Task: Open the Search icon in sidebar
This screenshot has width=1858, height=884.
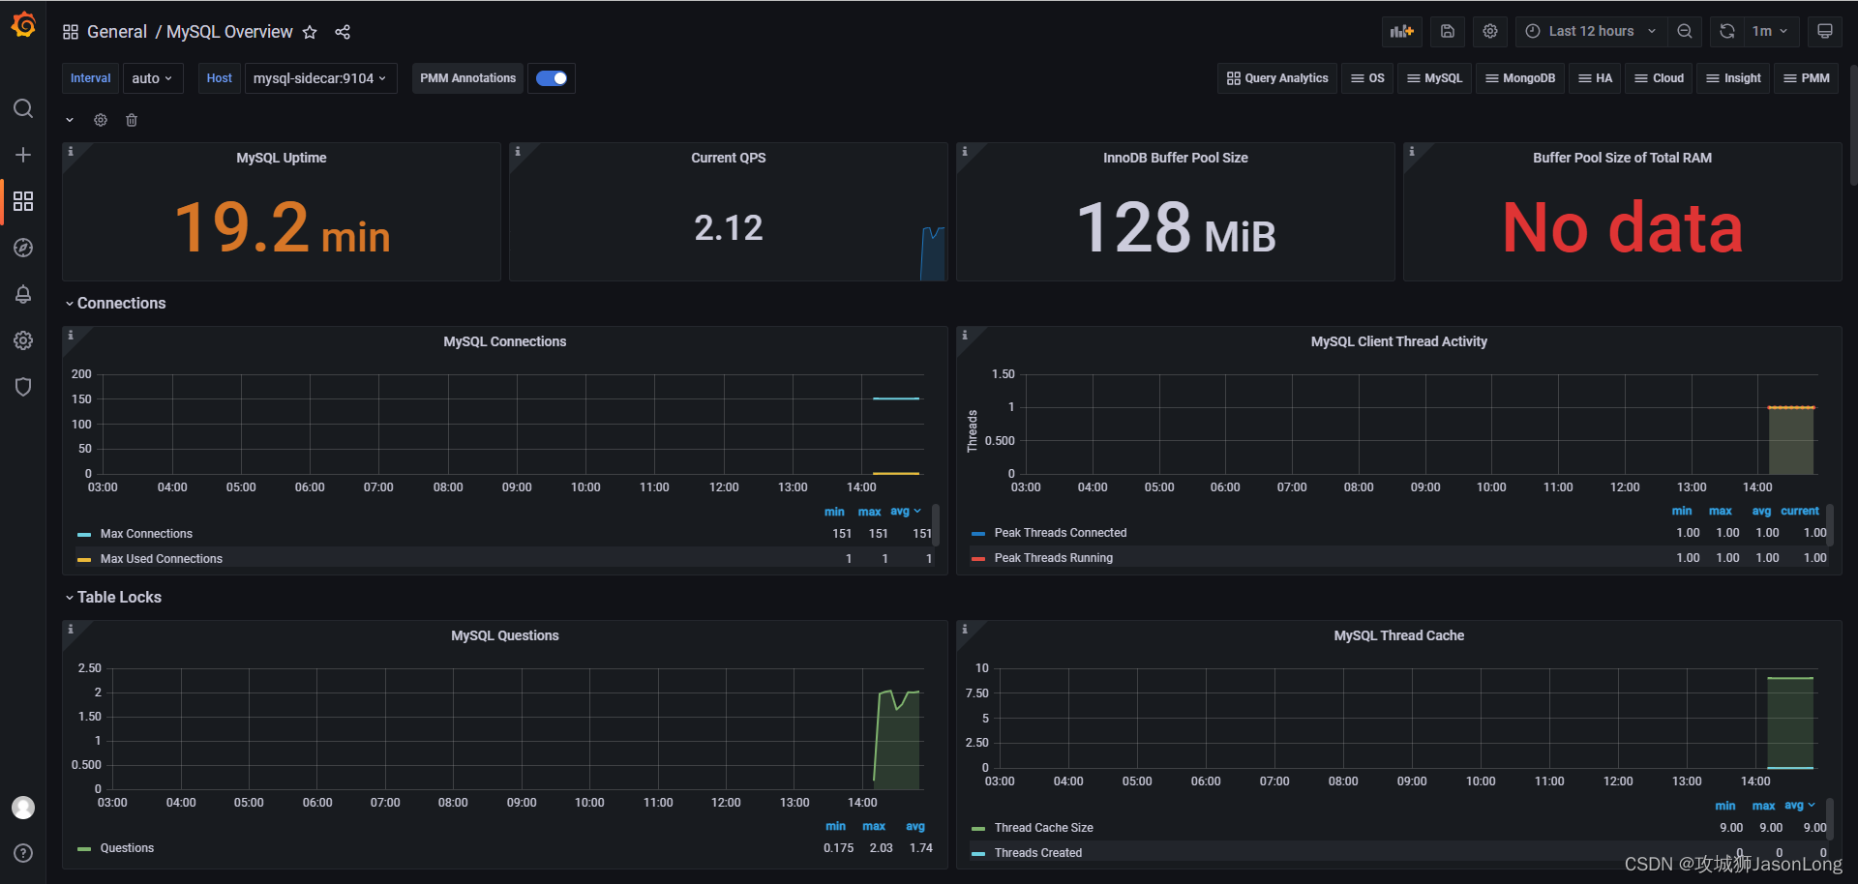Action: tap(23, 108)
